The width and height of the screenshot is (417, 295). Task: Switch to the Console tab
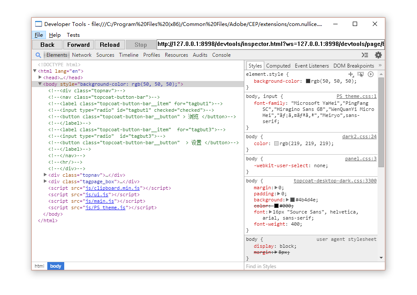221,55
